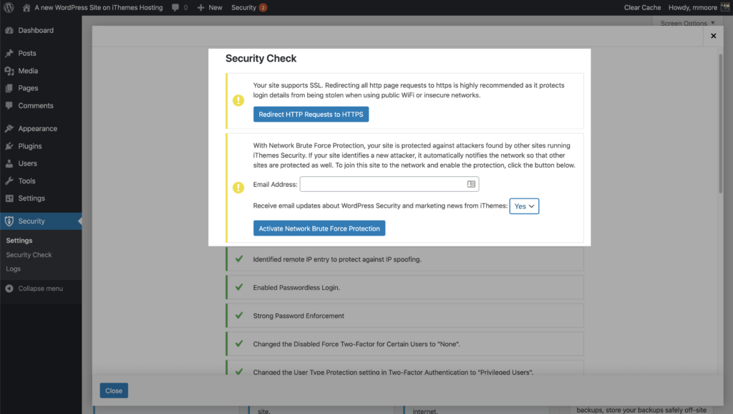The height and width of the screenshot is (414, 733).
Task: Click the Media library icon
Action: point(9,71)
